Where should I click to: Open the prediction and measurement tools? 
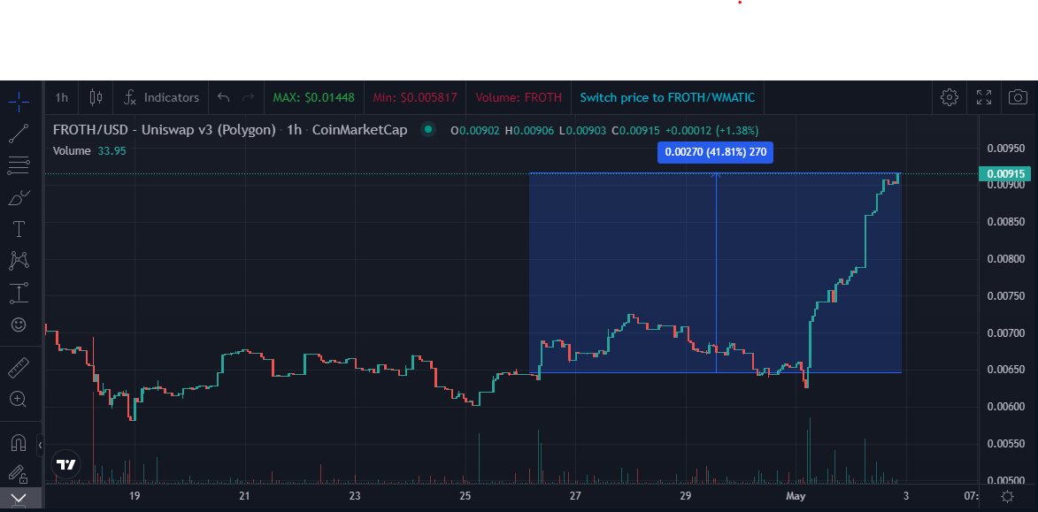coord(19,293)
